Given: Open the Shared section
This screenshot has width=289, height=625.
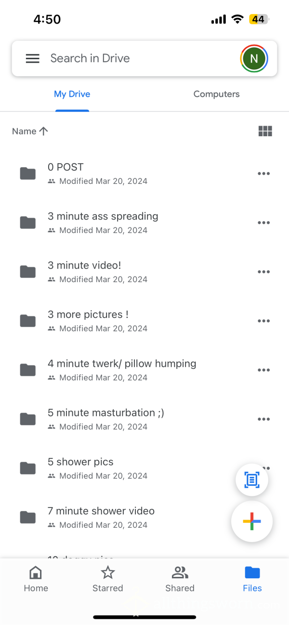Looking at the screenshot, I should point(180,579).
